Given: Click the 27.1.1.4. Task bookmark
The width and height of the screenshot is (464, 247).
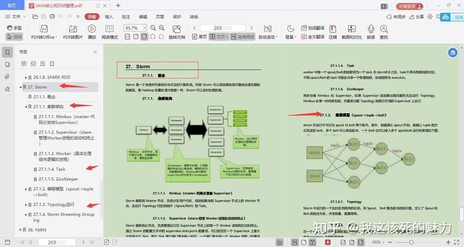Looking at the screenshot, I should [x=52, y=169].
